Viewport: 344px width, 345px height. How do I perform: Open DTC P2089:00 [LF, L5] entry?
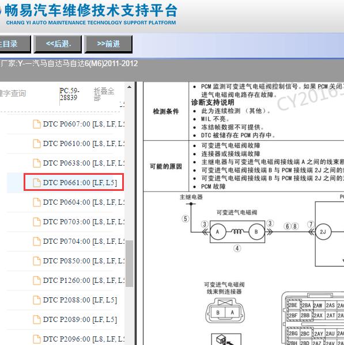tap(80, 320)
